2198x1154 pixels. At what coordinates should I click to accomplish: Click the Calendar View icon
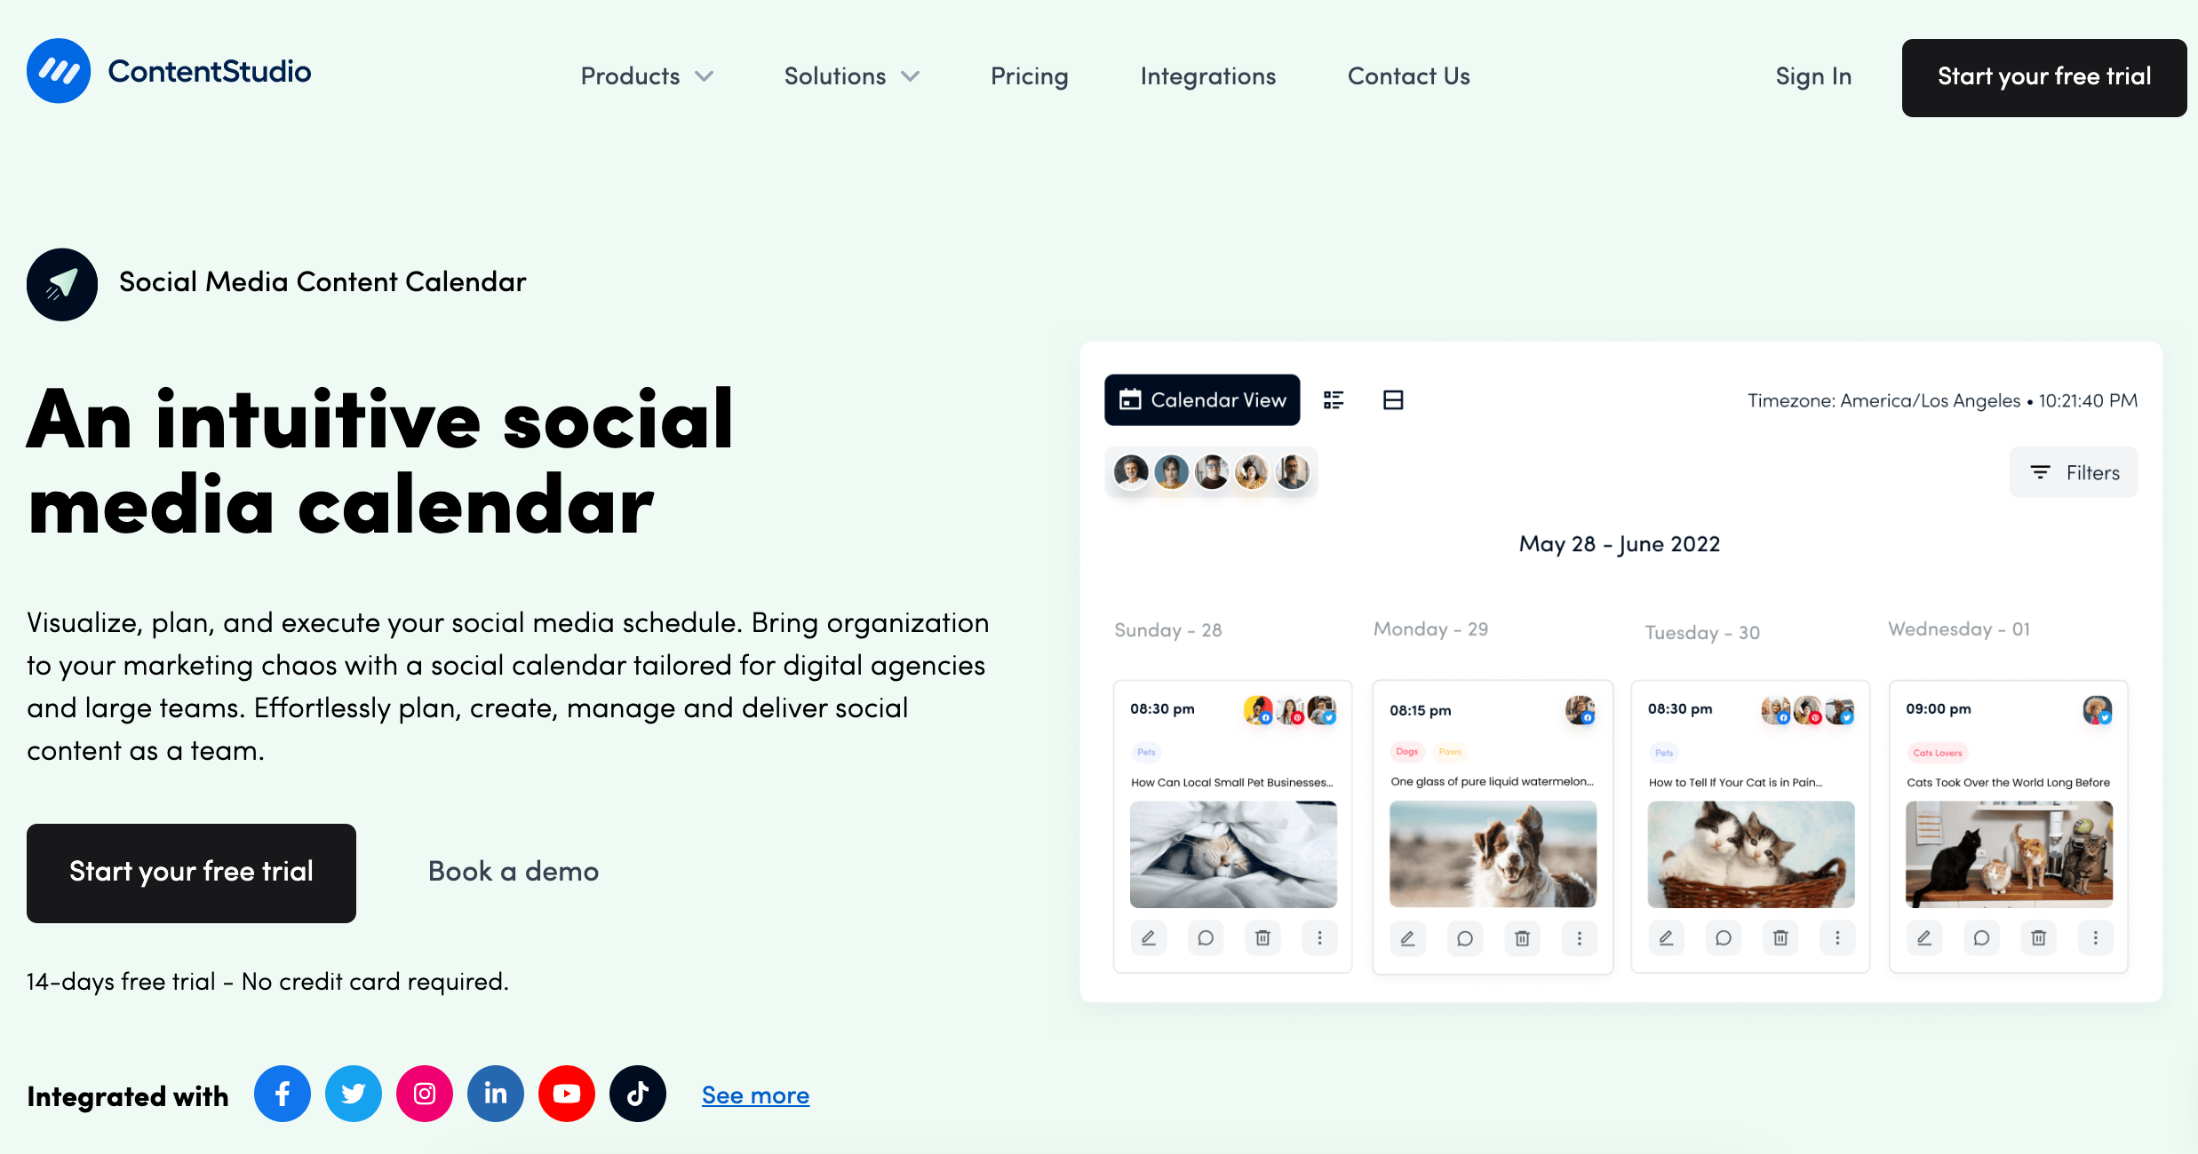pyautogui.click(x=1131, y=400)
